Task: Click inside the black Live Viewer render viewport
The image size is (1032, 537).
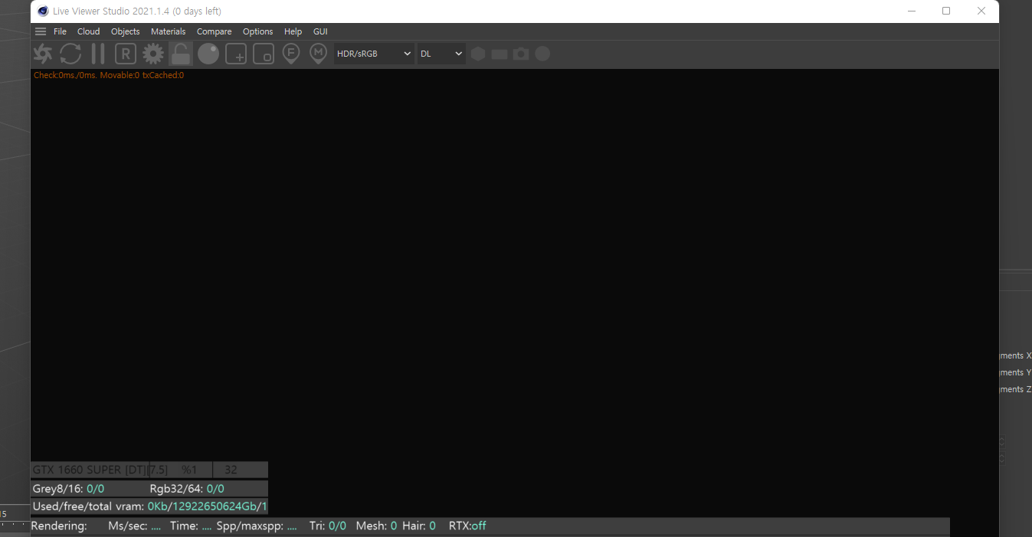Action: 515,268
